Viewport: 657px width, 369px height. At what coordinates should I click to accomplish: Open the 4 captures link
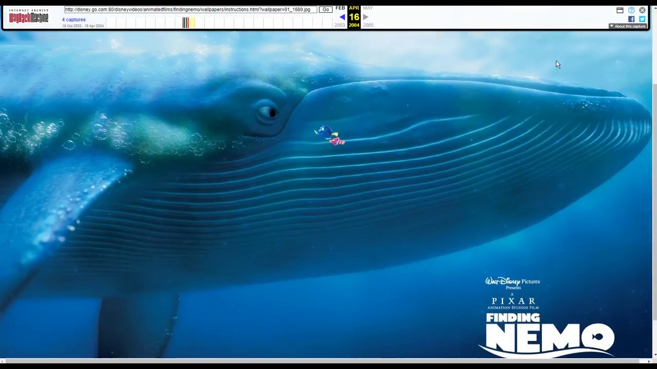click(x=74, y=19)
